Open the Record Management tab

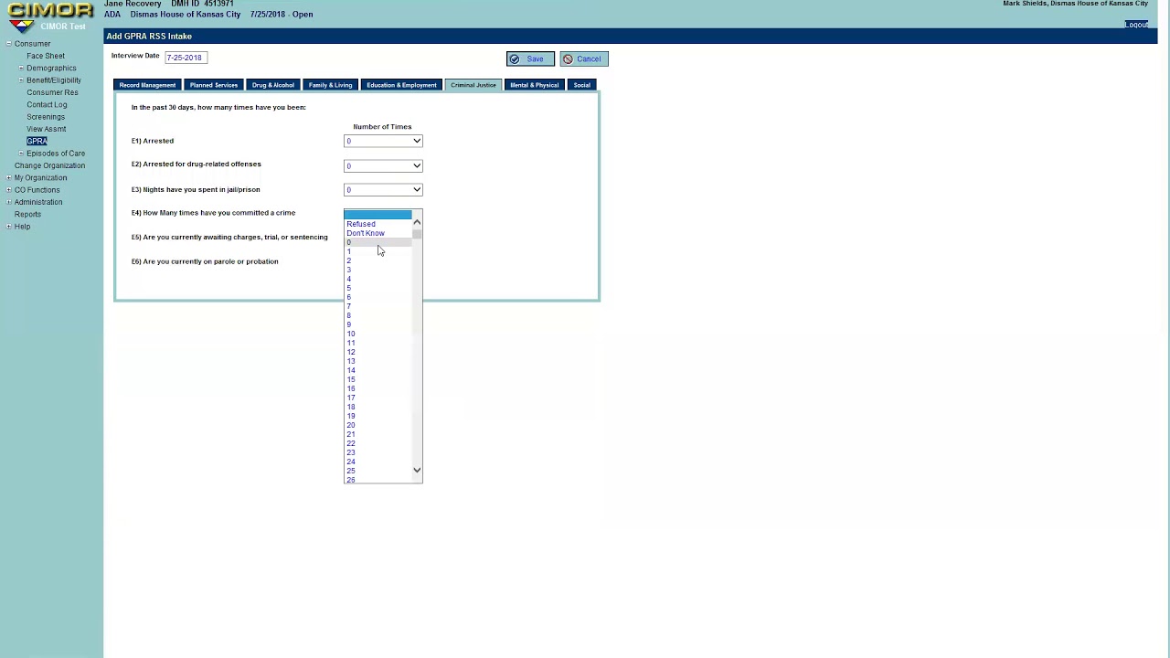(x=147, y=85)
